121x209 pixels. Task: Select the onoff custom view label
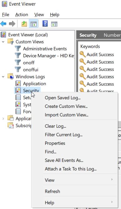tap(29, 63)
